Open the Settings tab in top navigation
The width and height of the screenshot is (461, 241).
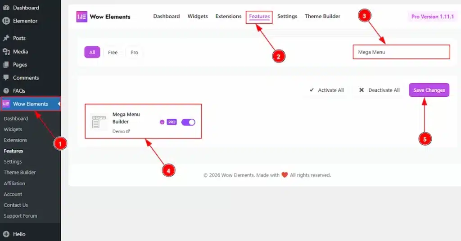(x=287, y=16)
